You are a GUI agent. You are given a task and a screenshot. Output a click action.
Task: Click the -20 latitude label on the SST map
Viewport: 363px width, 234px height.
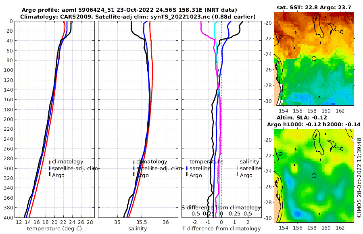click(268, 23)
